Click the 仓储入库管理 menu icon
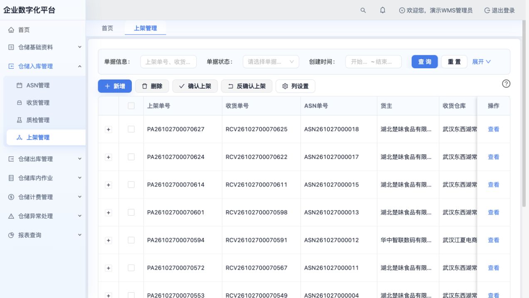 pos(11,66)
